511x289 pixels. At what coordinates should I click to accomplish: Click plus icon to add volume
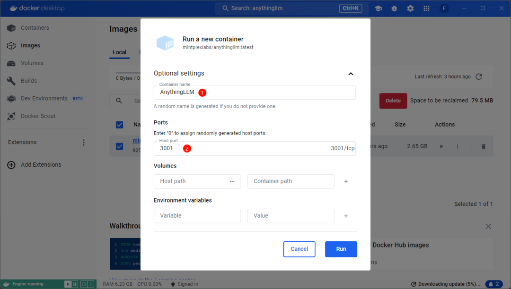click(346, 181)
